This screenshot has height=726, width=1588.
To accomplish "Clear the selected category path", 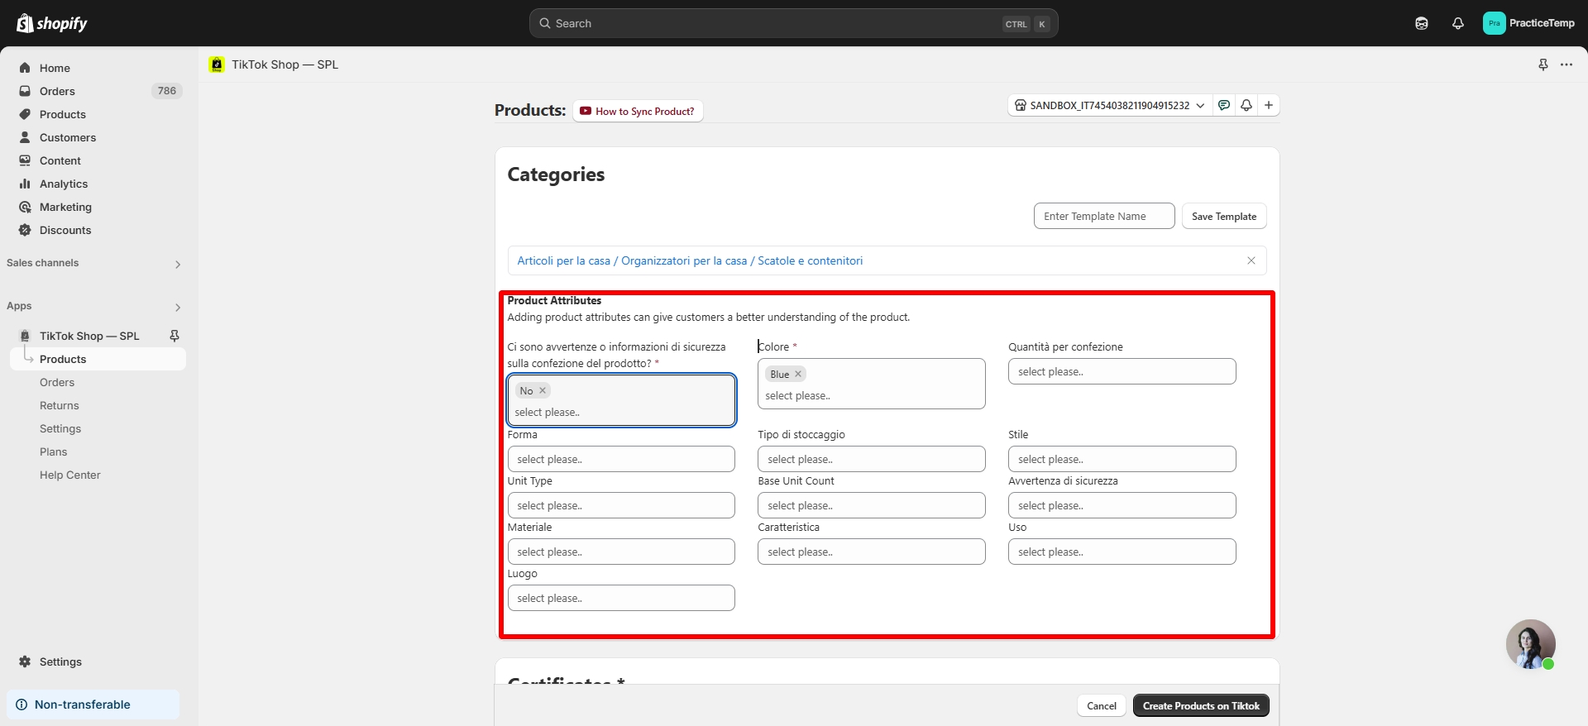I will pos(1251,260).
